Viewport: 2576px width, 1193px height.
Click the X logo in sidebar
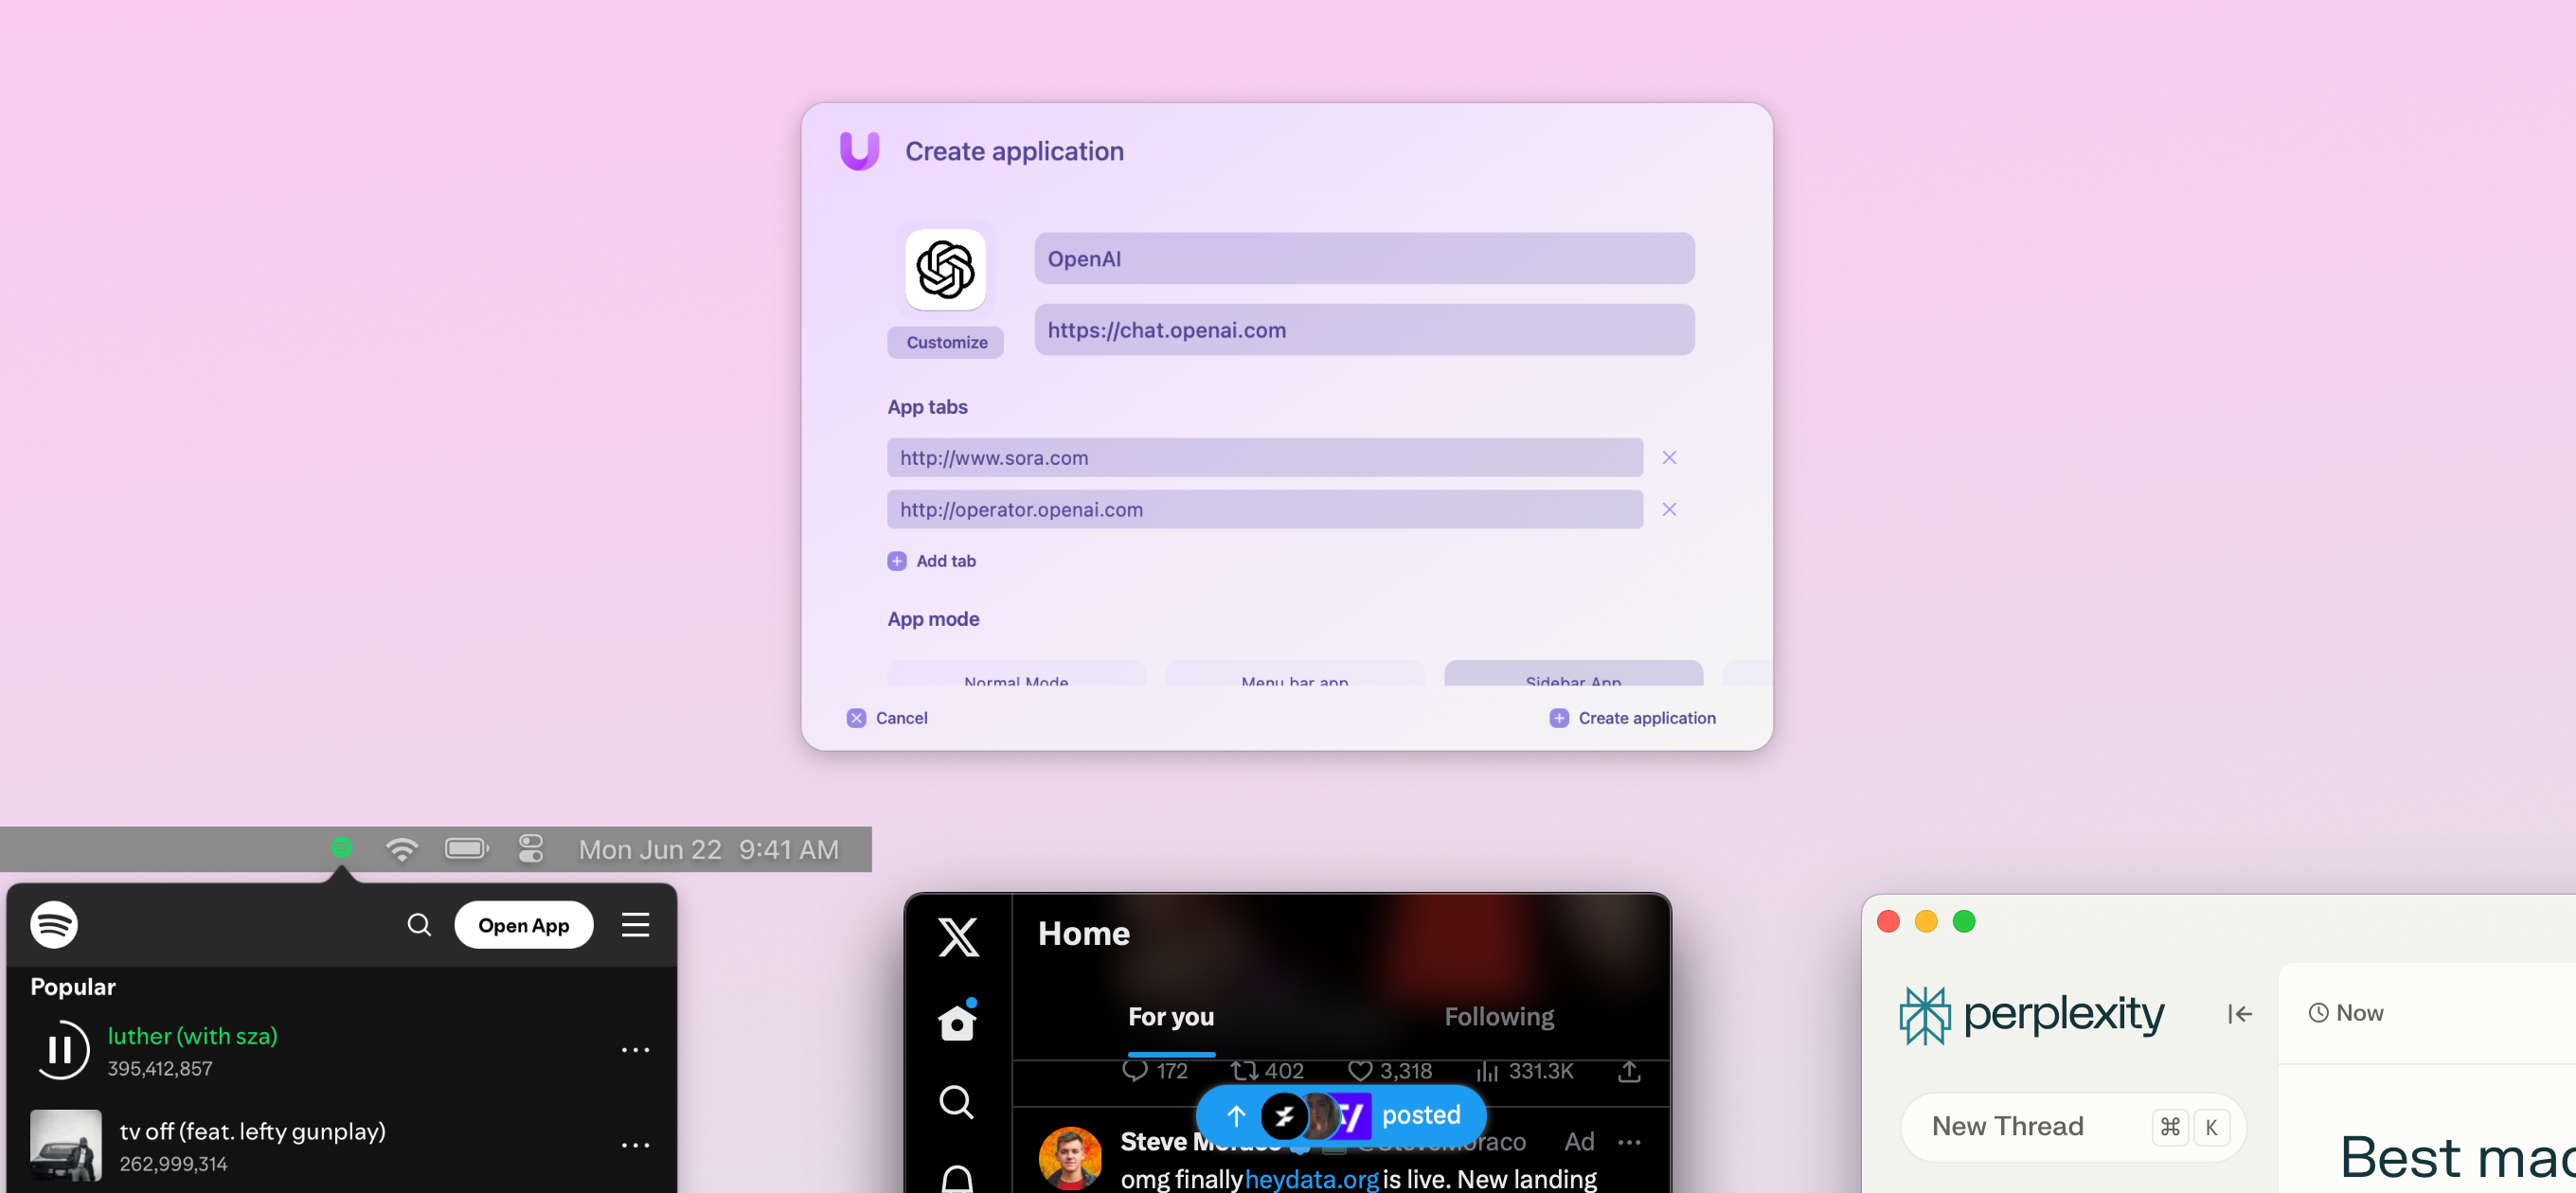click(x=958, y=938)
